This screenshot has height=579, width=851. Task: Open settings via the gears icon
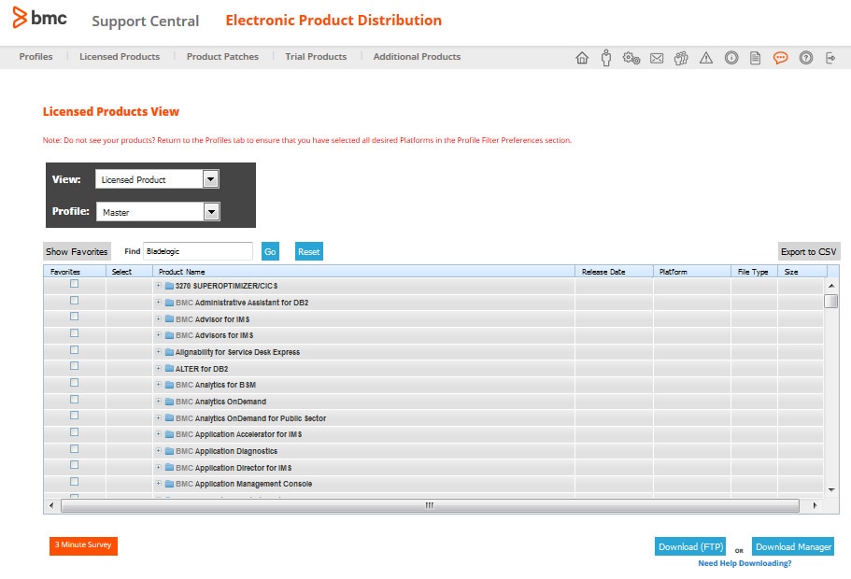[x=631, y=58]
